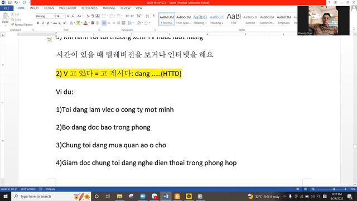
Task: Activate the Format Painter tool
Action: [x=22, y=25]
